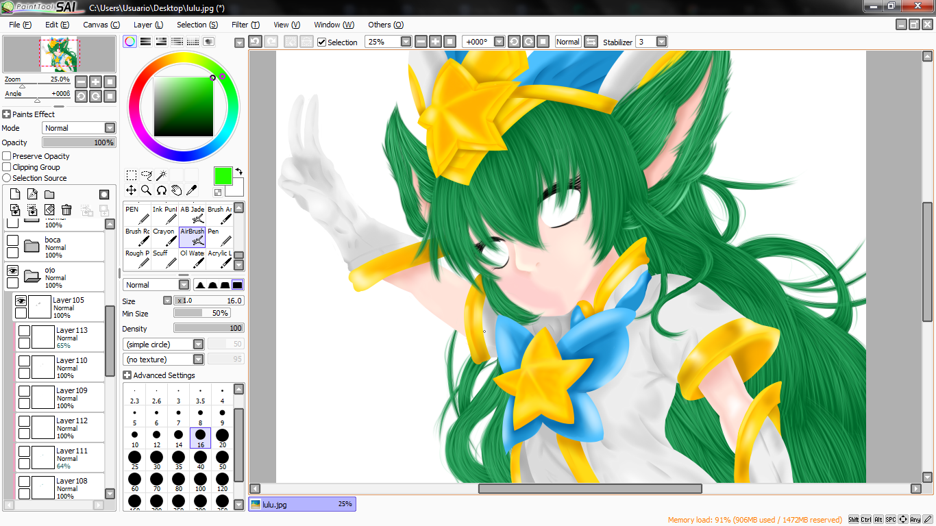The height and width of the screenshot is (526, 936).
Task: Create a new layer set folder
Action: [x=49, y=195]
